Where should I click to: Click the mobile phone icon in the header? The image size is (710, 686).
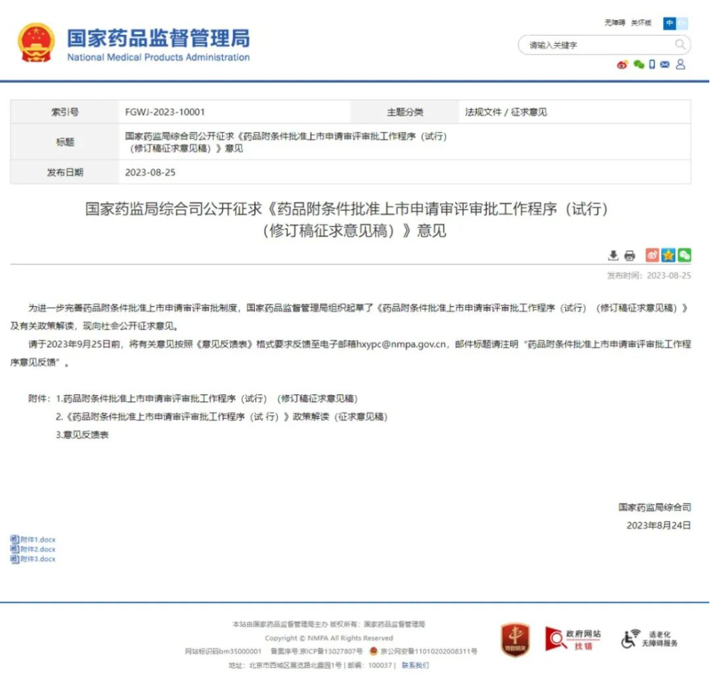(652, 64)
